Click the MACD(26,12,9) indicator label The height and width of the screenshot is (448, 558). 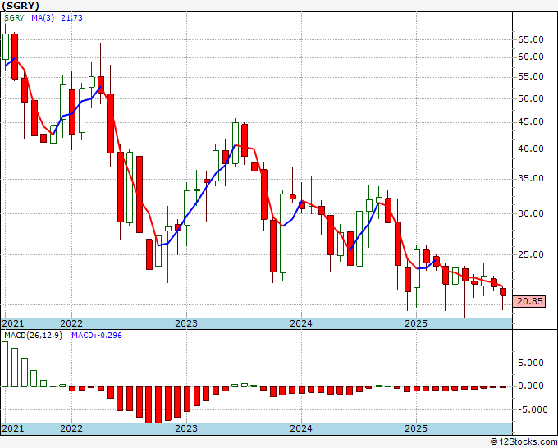(x=33, y=336)
